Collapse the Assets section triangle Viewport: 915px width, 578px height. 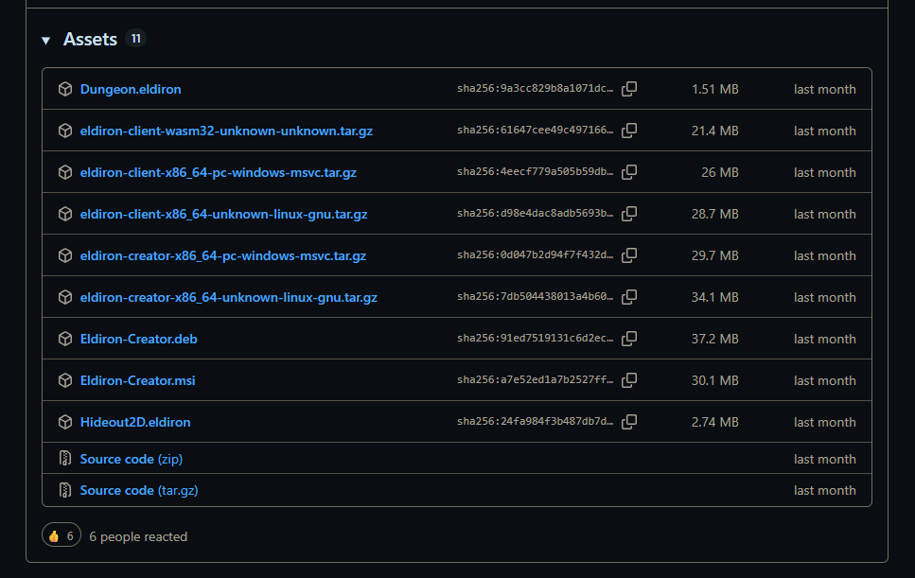pos(45,40)
